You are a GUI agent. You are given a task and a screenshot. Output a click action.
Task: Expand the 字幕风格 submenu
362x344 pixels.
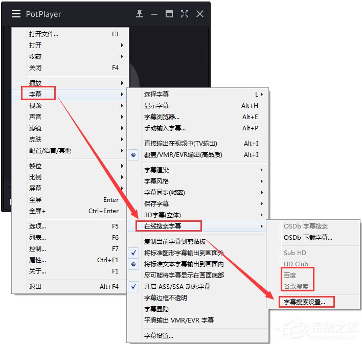pos(198,181)
